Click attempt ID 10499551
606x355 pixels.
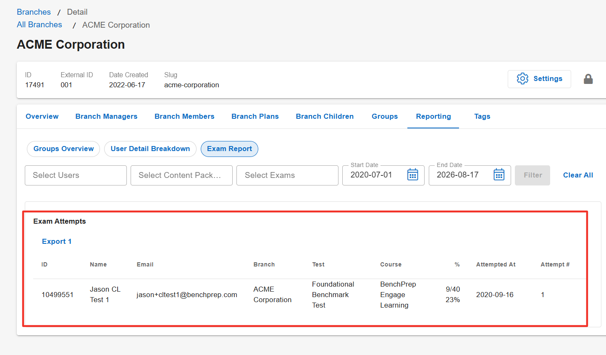[58, 295]
